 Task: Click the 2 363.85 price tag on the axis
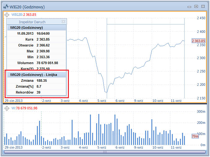198,41
